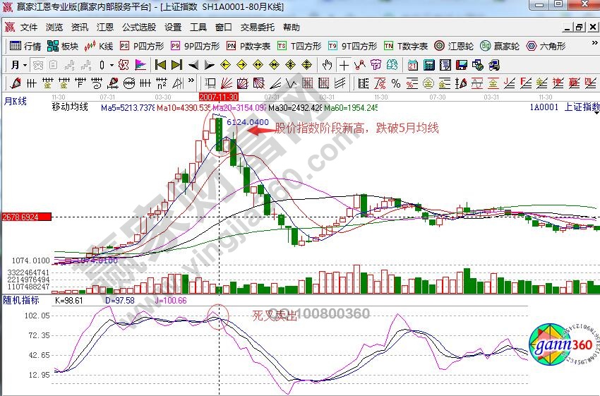This screenshot has width=600, height=396.
Task: Open the calculator icon in toolbar
Action: (x=429, y=65)
